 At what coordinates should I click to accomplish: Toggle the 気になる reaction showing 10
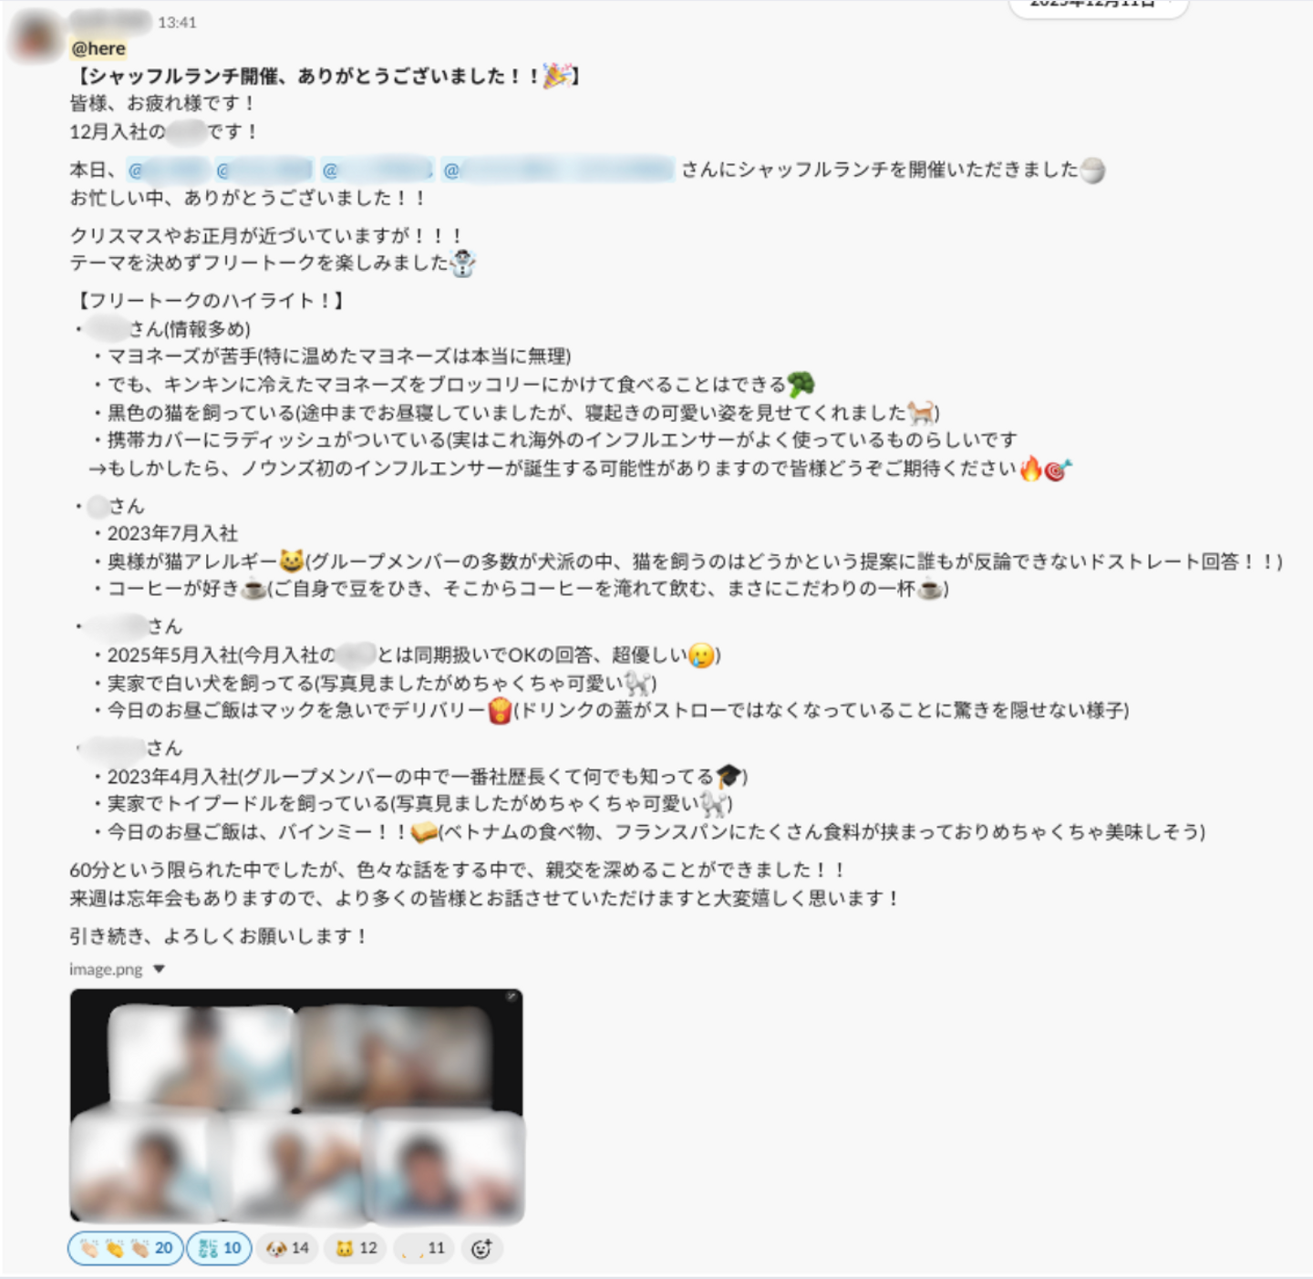pos(219,1248)
